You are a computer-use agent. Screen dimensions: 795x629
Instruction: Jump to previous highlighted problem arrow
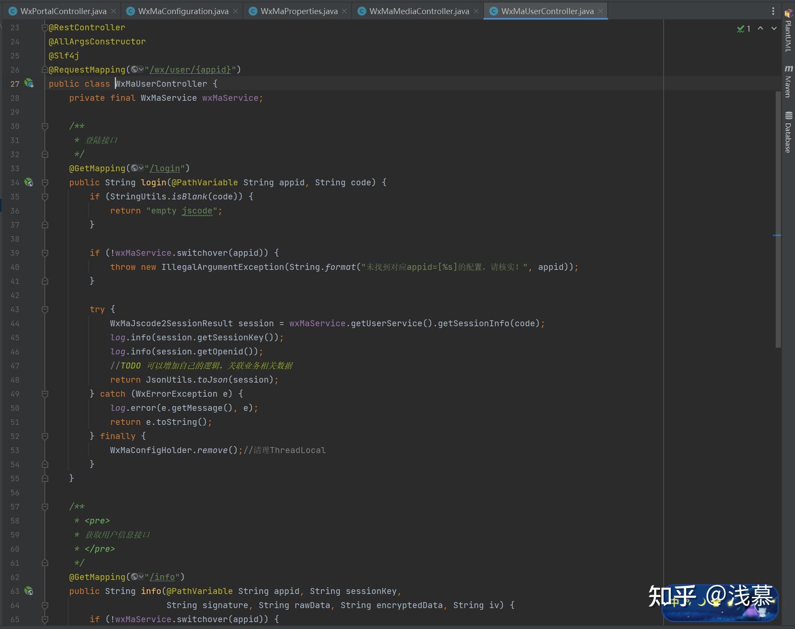pos(760,29)
